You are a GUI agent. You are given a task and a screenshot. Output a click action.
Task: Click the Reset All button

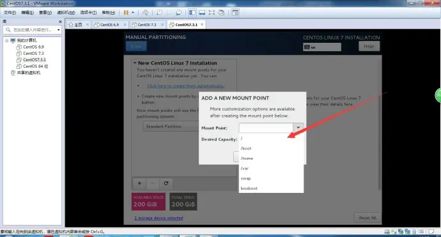click(x=367, y=218)
